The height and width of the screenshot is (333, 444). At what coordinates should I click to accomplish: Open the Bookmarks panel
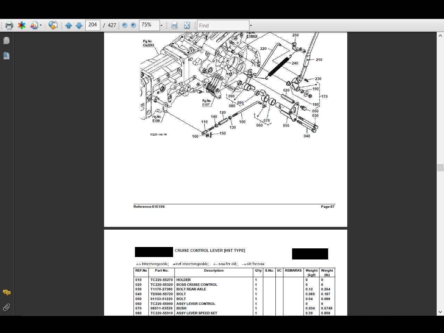[x=7, y=55]
